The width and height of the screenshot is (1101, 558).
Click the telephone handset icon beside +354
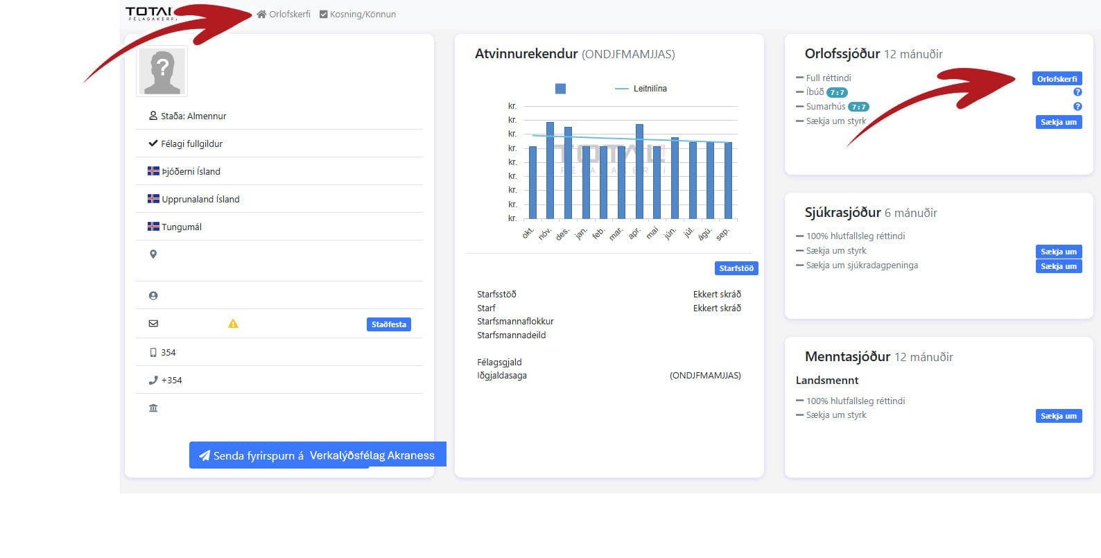coord(153,381)
